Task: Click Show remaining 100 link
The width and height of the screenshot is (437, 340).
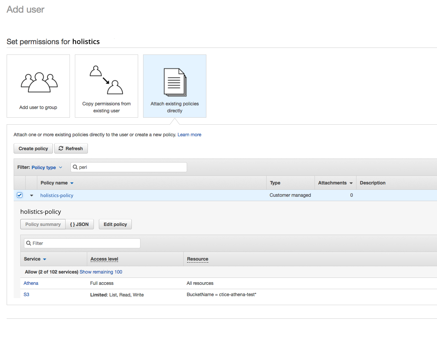Action: click(x=101, y=272)
